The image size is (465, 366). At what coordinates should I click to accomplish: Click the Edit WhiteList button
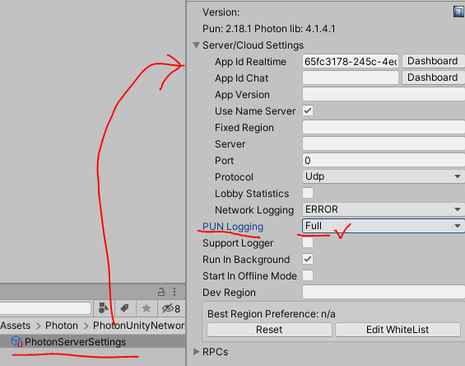tap(398, 330)
